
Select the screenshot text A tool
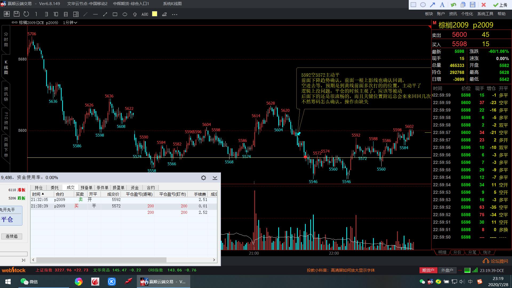click(442, 5)
